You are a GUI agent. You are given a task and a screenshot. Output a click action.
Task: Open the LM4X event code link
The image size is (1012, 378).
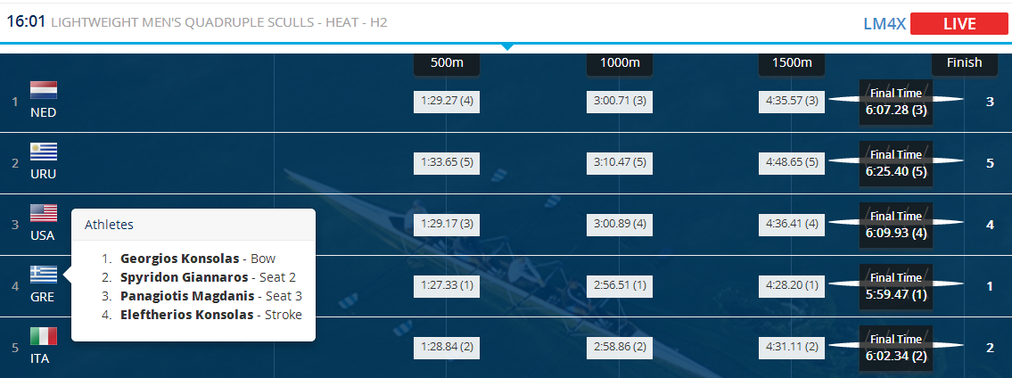tap(884, 24)
